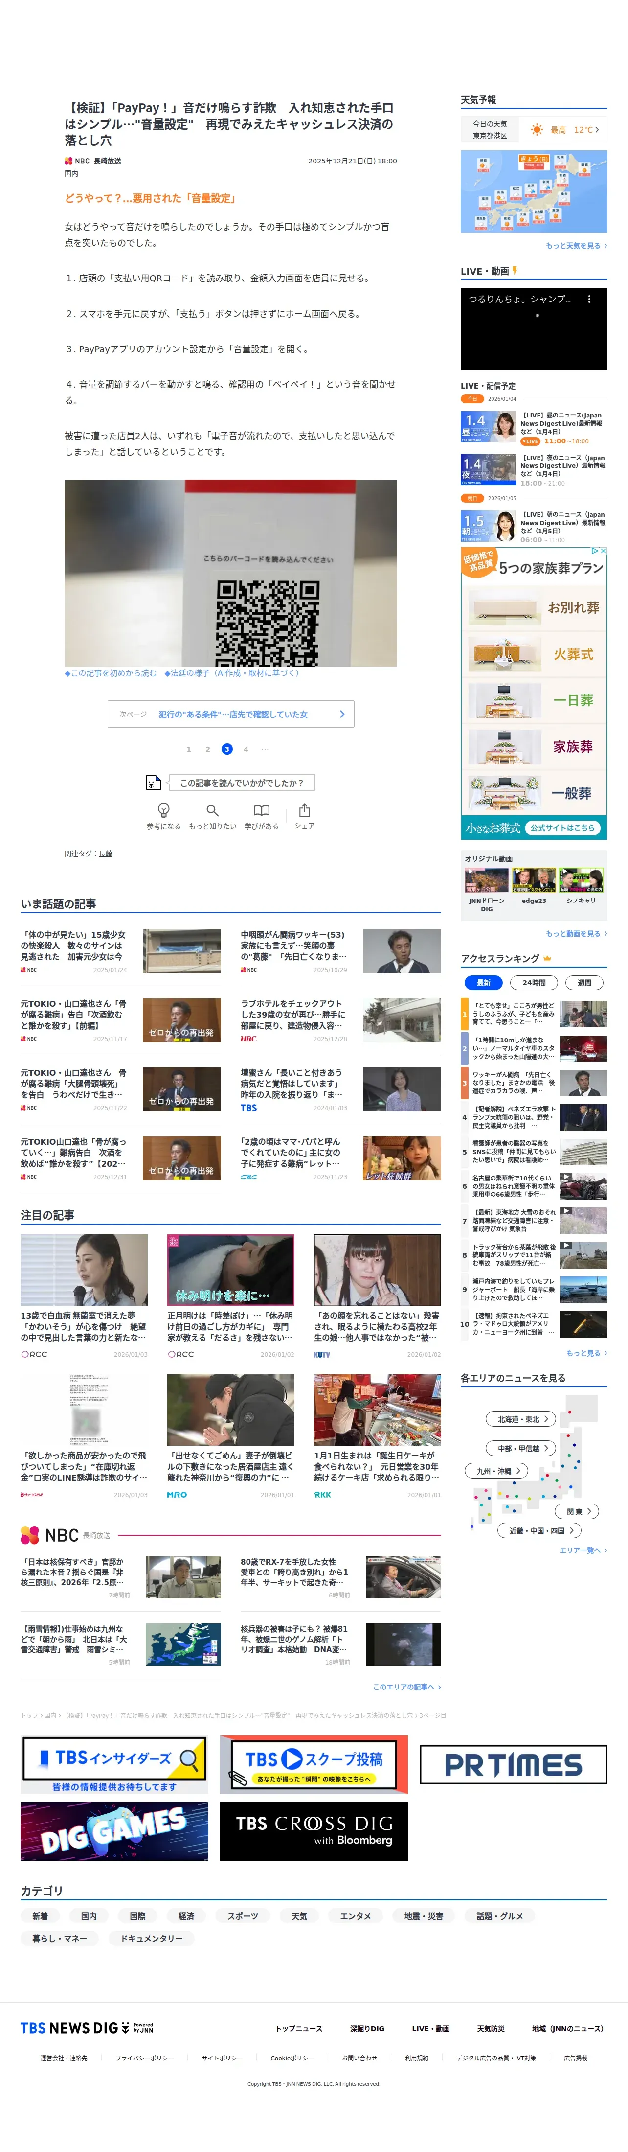Open お問い合わせ footer link

pyautogui.click(x=359, y=2058)
